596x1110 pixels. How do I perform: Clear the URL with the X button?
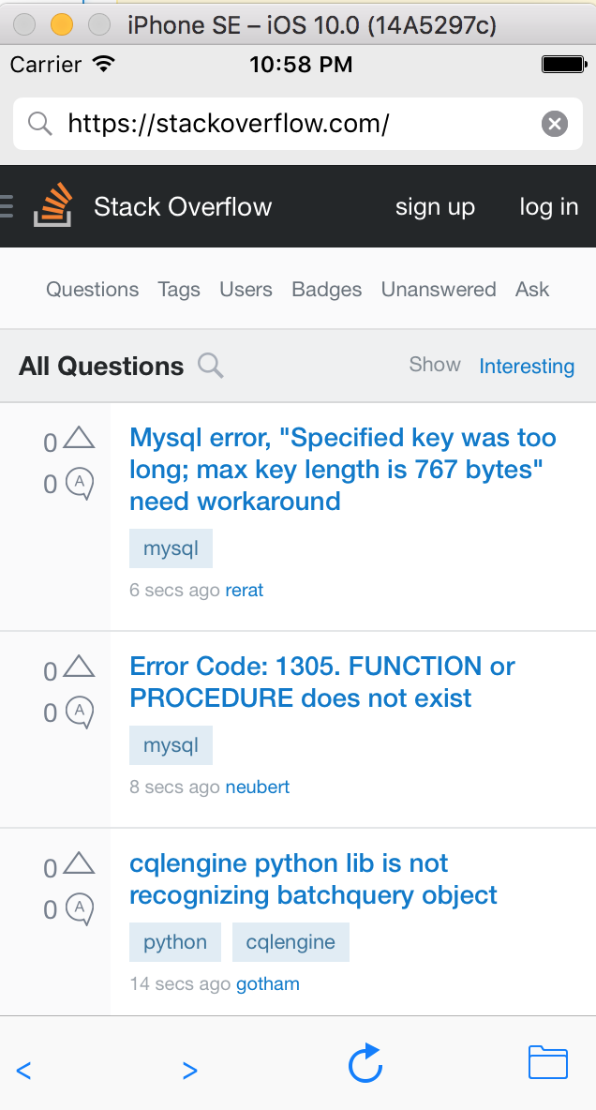555,124
